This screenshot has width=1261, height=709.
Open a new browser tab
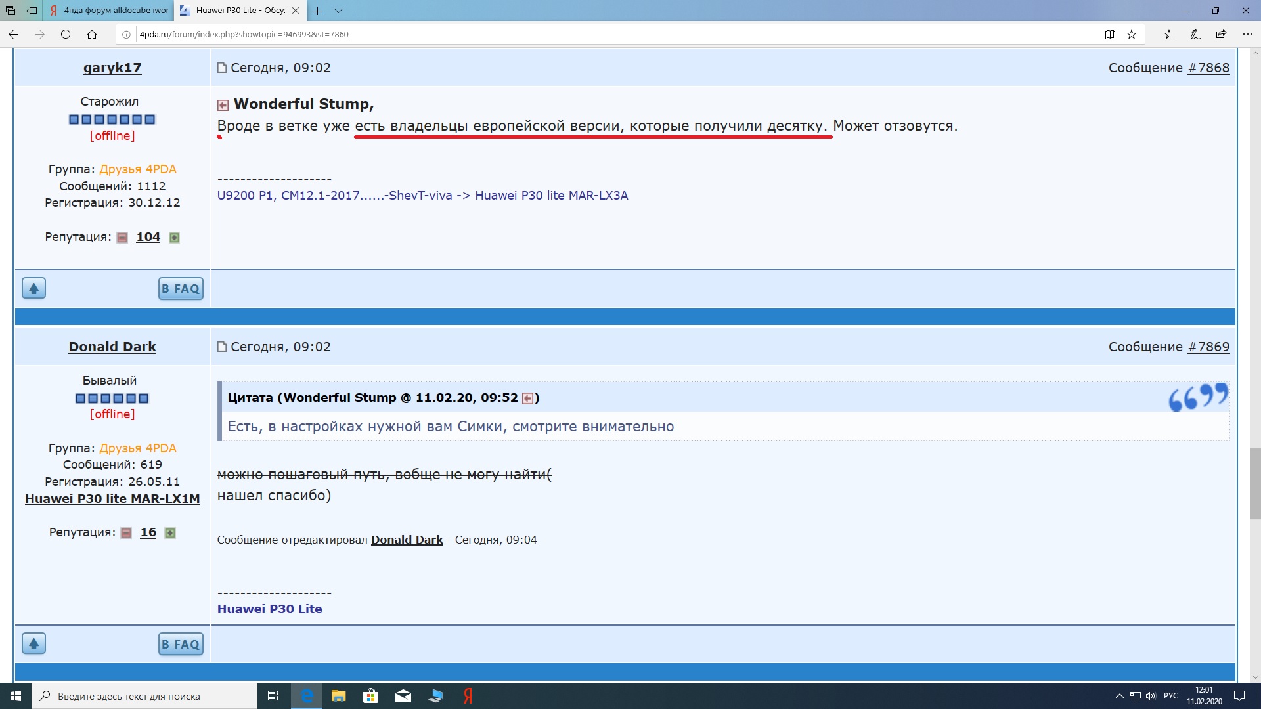[318, 11]
